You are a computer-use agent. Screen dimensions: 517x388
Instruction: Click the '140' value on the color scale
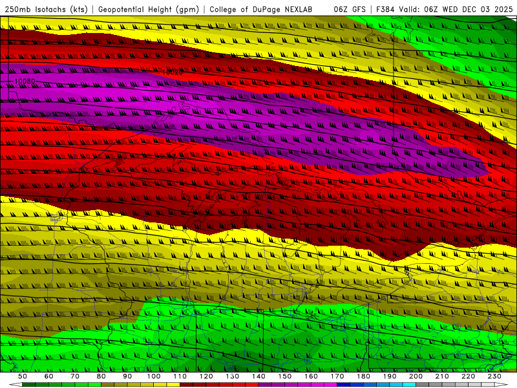pyautogui.click(x=258, y=376)
